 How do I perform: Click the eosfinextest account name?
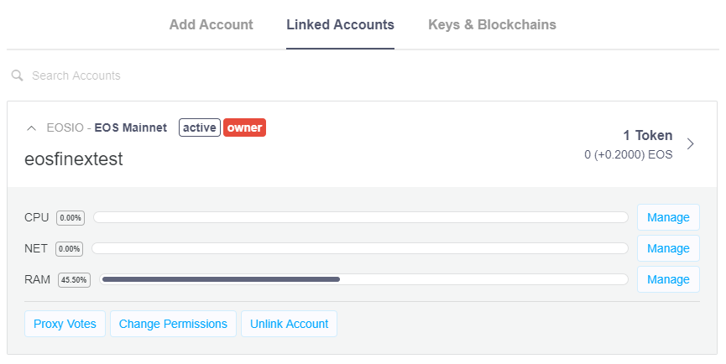click(x=74, y=159)
